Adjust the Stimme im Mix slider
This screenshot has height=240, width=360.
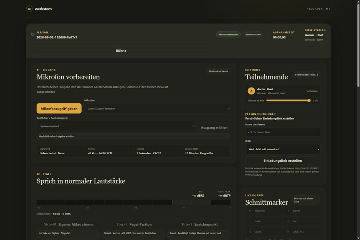289,101
